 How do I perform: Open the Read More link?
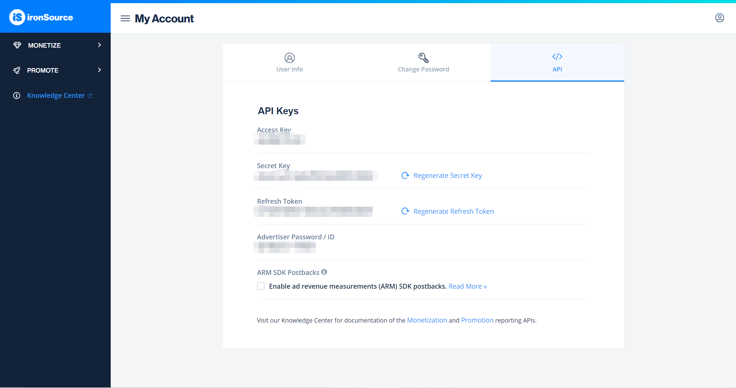pyautogui.click(x=467, y=286)
